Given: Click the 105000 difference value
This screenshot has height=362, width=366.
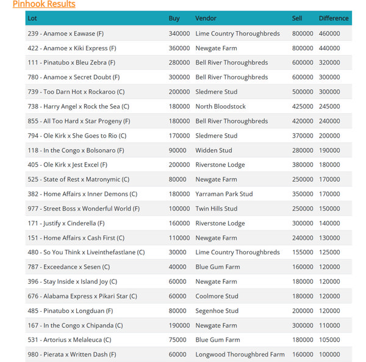Looking at the screenshot, I should coord(329,340).
